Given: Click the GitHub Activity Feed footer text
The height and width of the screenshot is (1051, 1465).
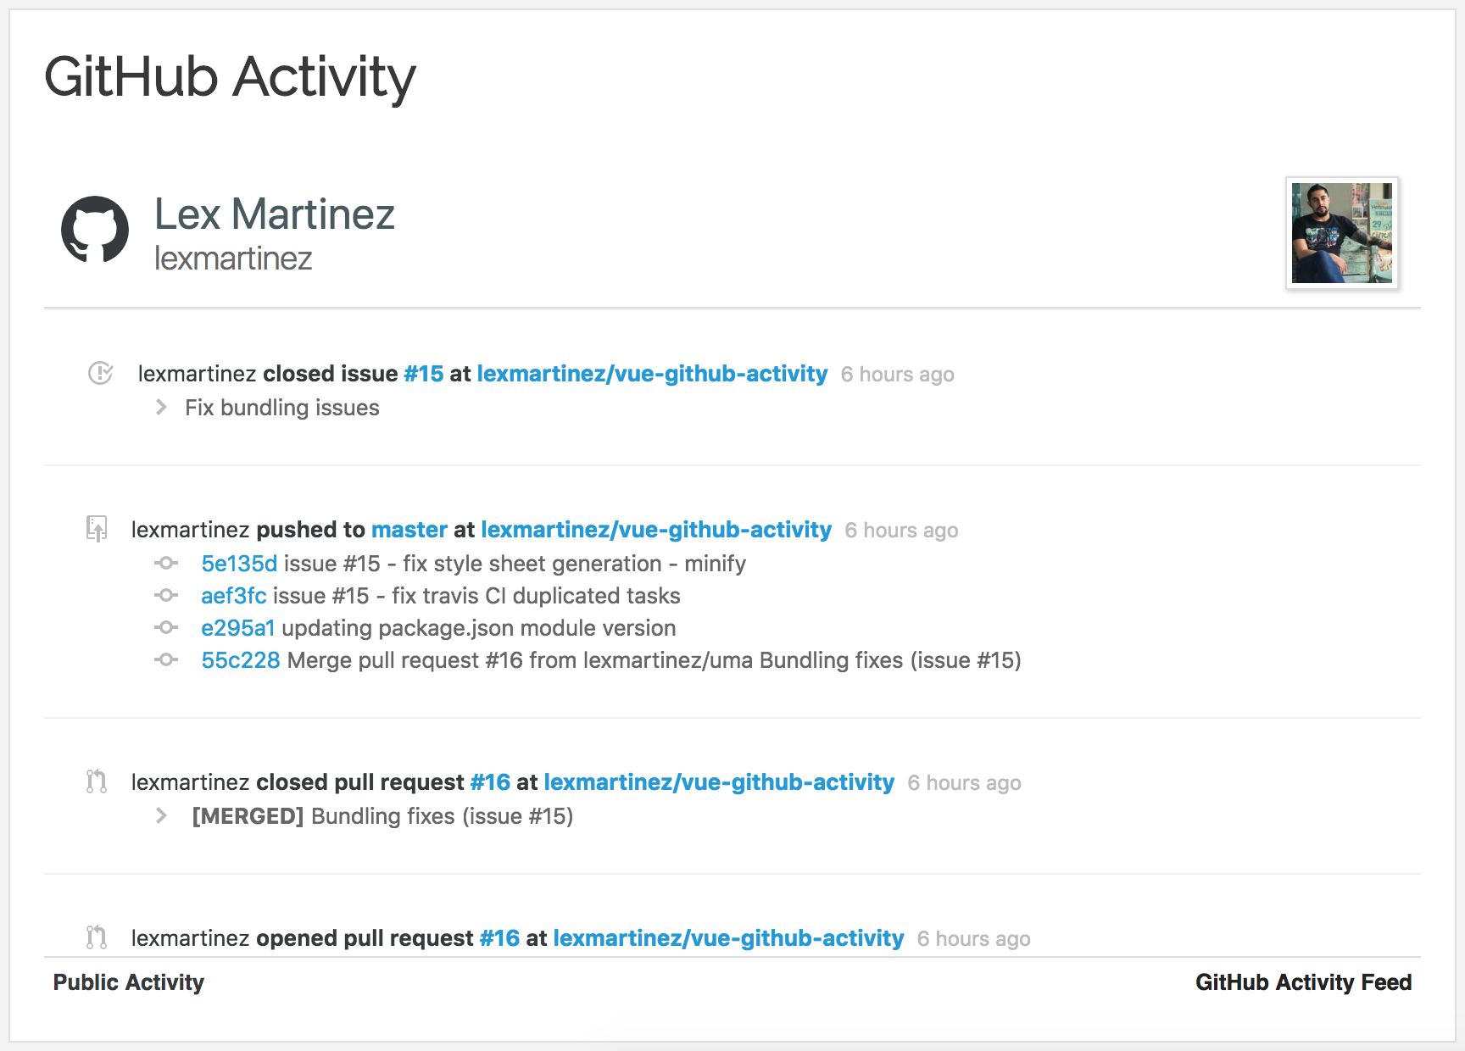Looking at the screenshot, I should (1303, 982).
